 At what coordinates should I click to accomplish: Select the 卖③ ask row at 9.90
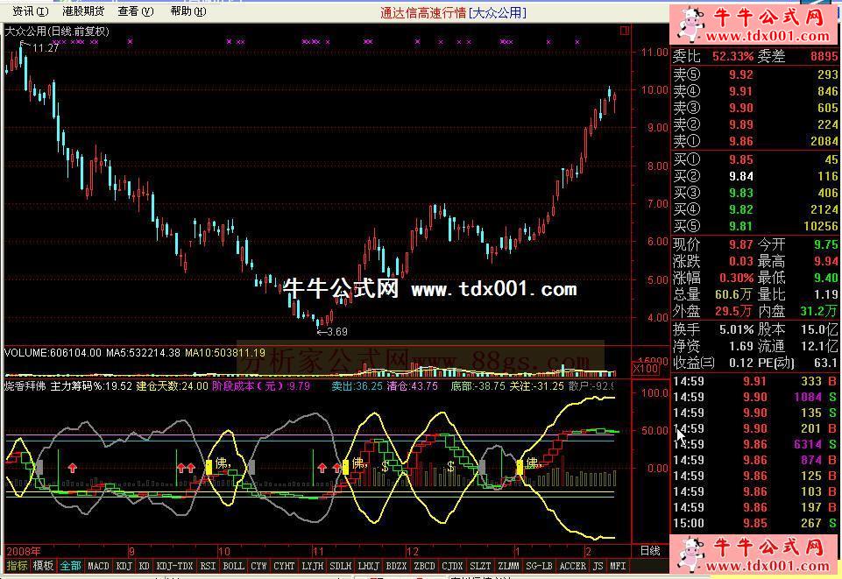(x=755, y=108)
